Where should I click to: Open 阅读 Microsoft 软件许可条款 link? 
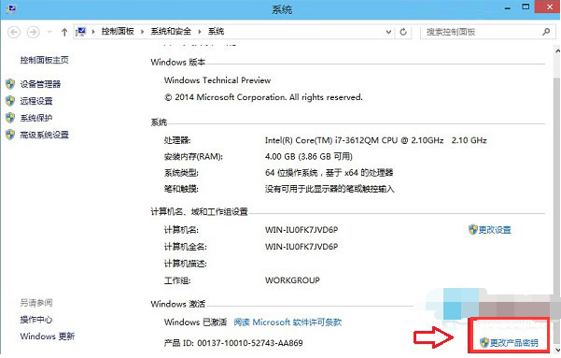pos(288,322)
